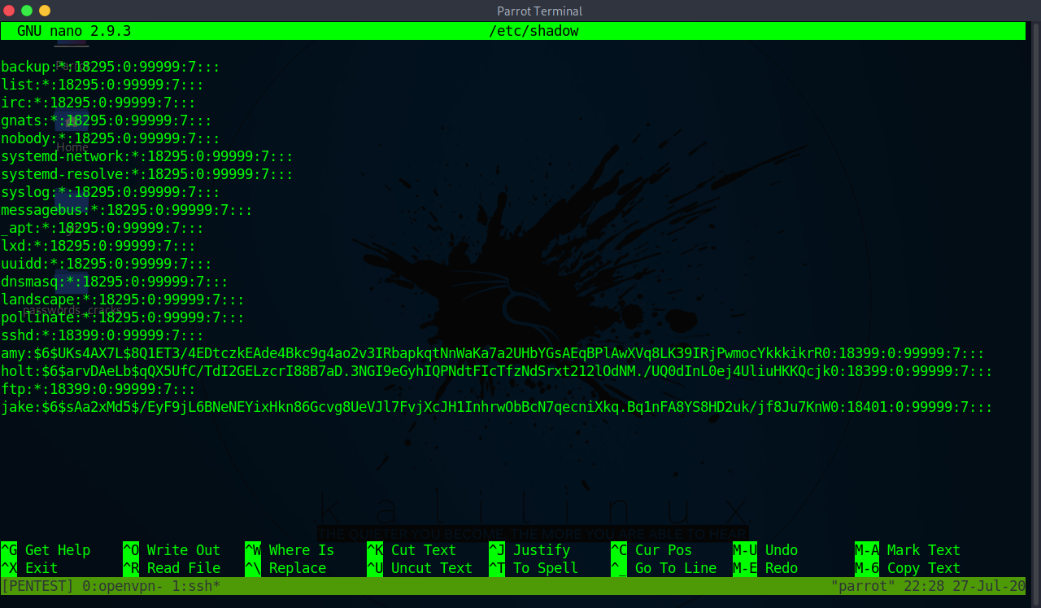This screenshot has height=608, width=1041.
Task: Place cursor on the uuidd line
Action: (107, 264)
